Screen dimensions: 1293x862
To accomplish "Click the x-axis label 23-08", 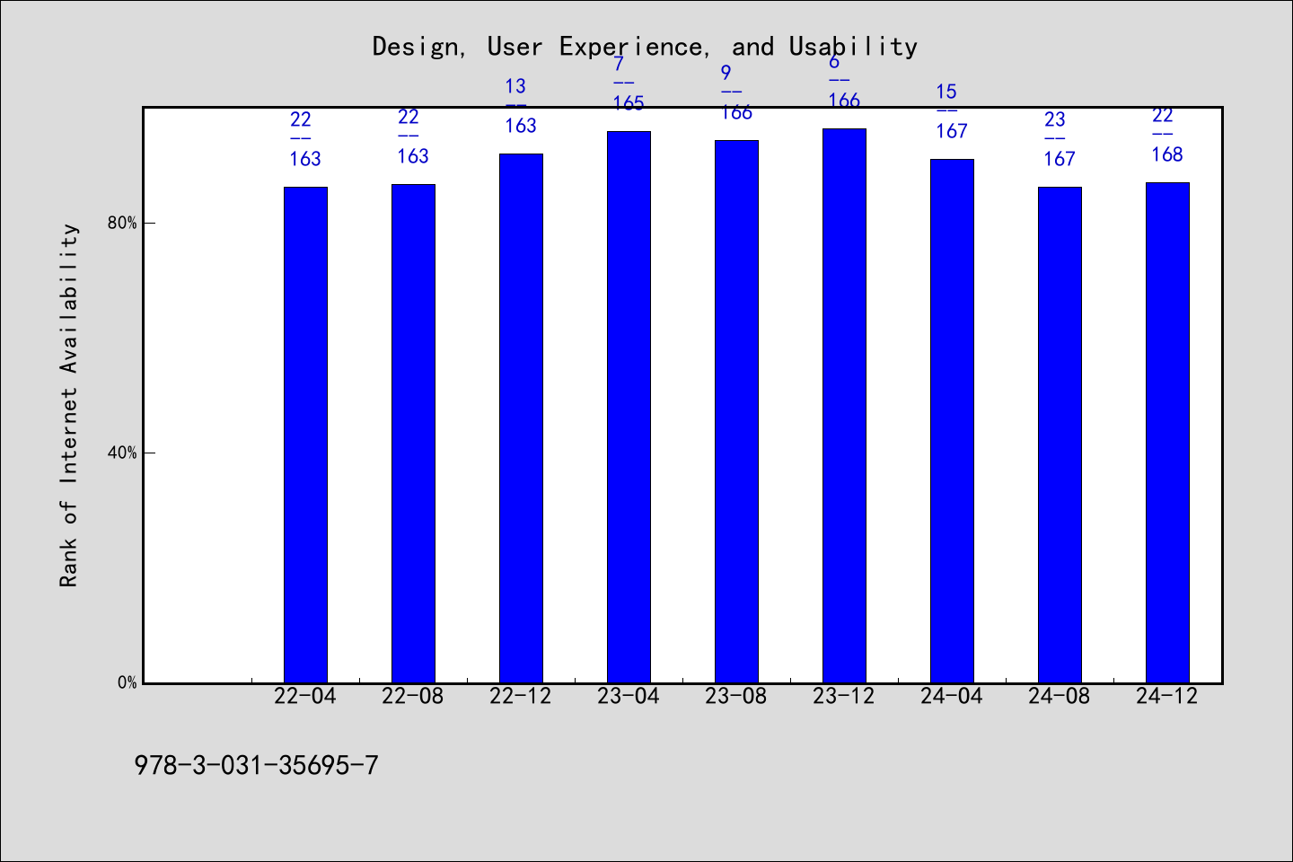I will tap(736, 697).
